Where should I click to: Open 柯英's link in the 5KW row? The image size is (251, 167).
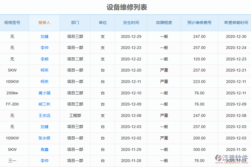coord(44,70)
